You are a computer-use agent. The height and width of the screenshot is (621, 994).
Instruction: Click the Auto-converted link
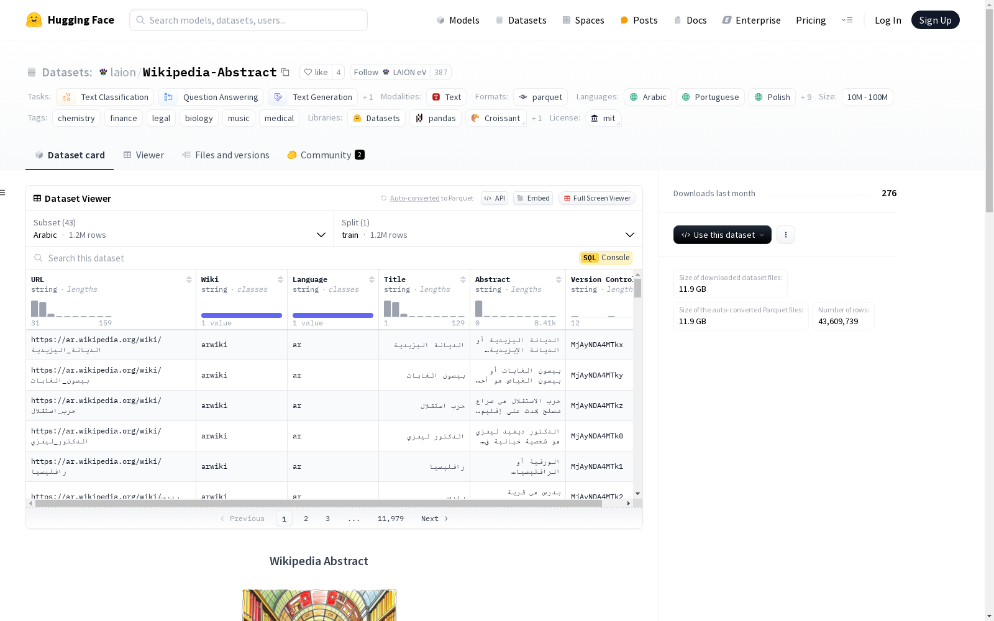coord(414,198)
